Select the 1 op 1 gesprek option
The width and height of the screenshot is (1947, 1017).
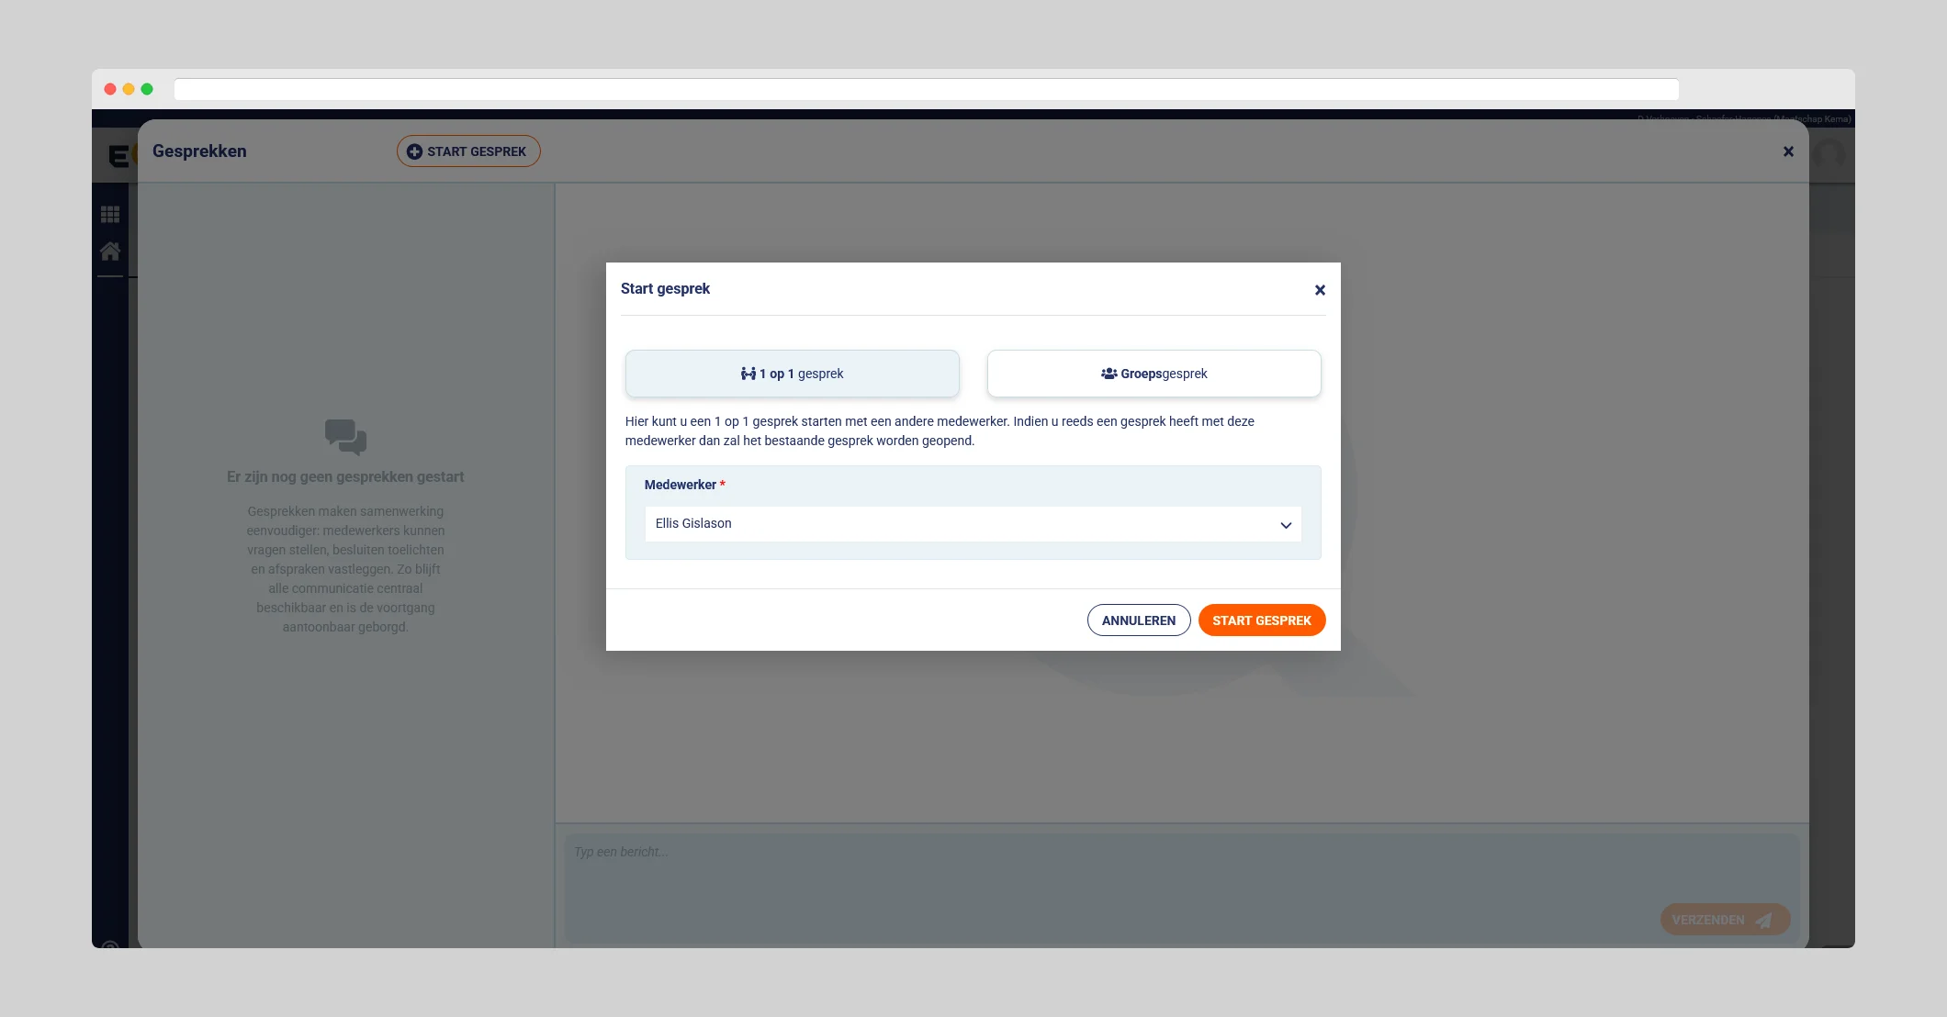(792, 374)
